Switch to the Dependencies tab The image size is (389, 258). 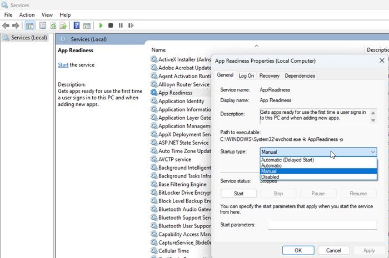(x=300, y=76)
